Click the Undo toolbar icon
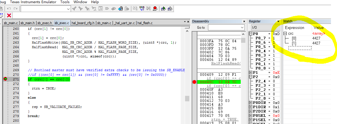 (x=9, y=9)
